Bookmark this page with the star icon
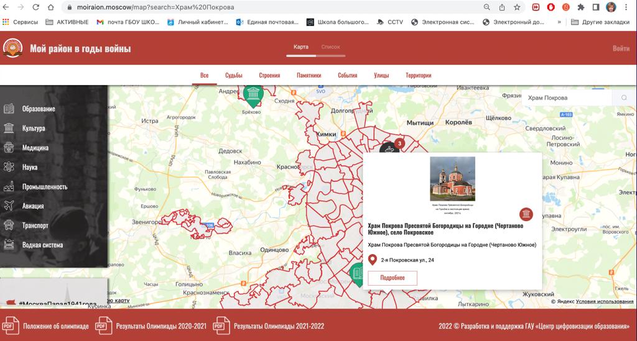This screenshot has height=341, width=637. click(517, 7)
